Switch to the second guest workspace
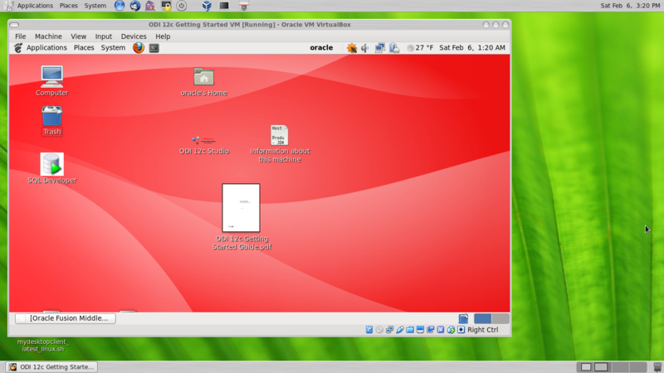 coord(500,318)
